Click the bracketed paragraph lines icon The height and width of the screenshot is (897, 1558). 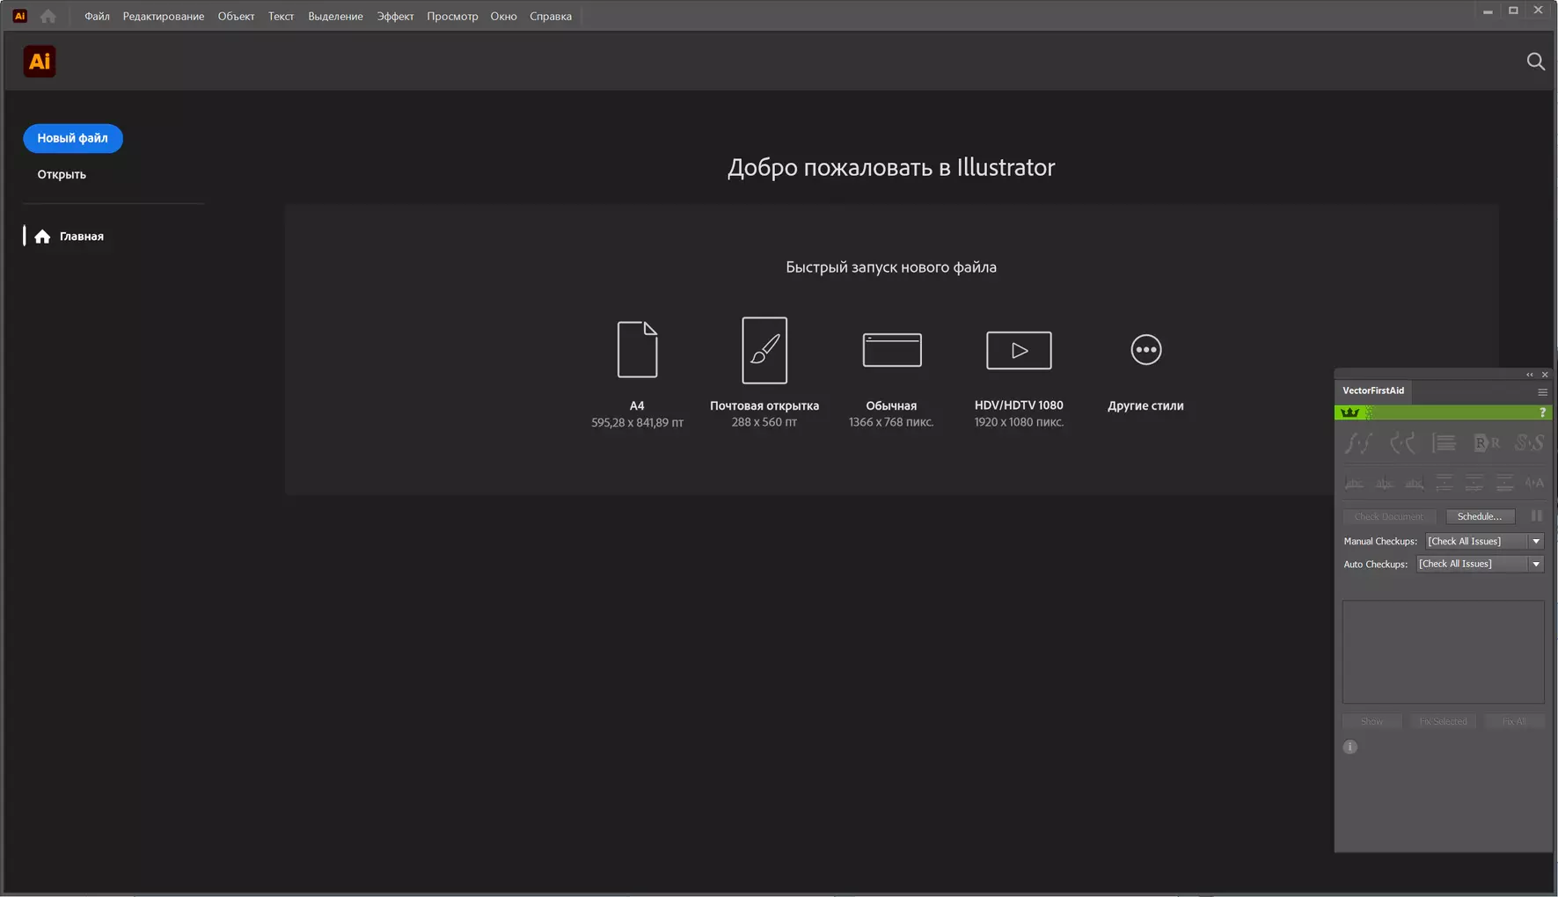point(1445,443)
